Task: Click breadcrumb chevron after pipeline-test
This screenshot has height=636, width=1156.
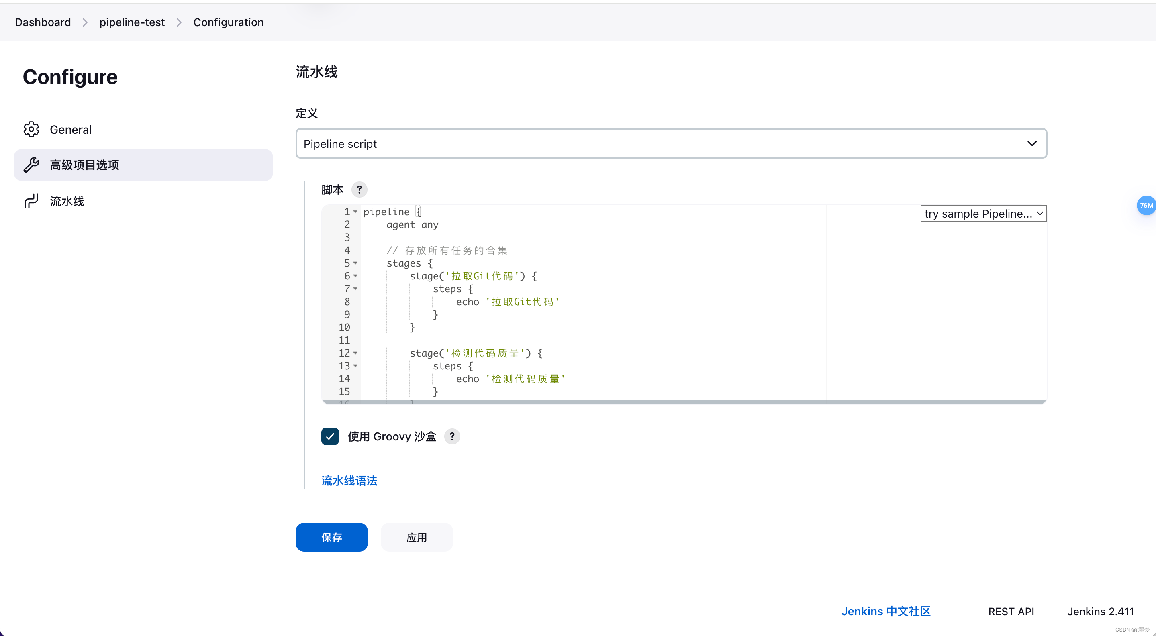Action: coord(179,22)
